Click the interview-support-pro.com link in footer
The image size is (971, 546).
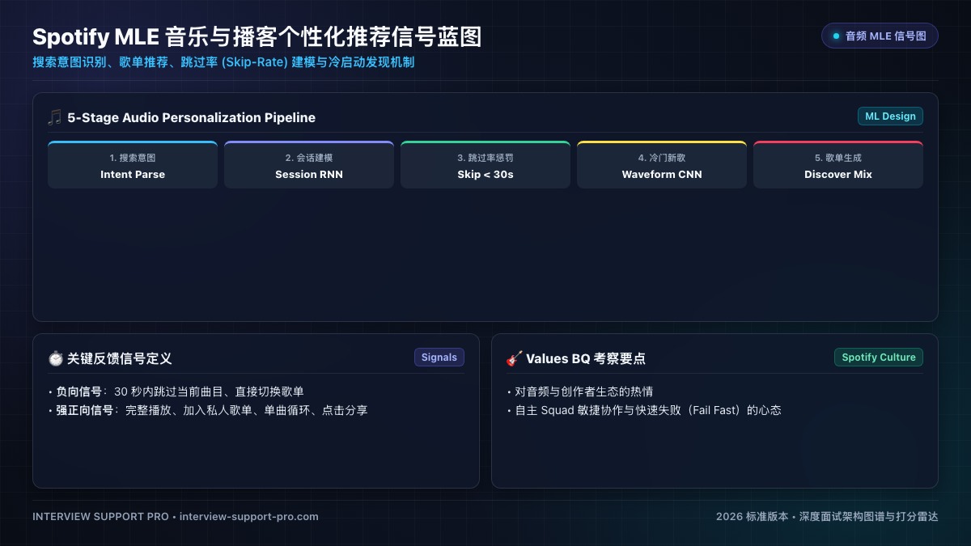click(x=249, y=516)
